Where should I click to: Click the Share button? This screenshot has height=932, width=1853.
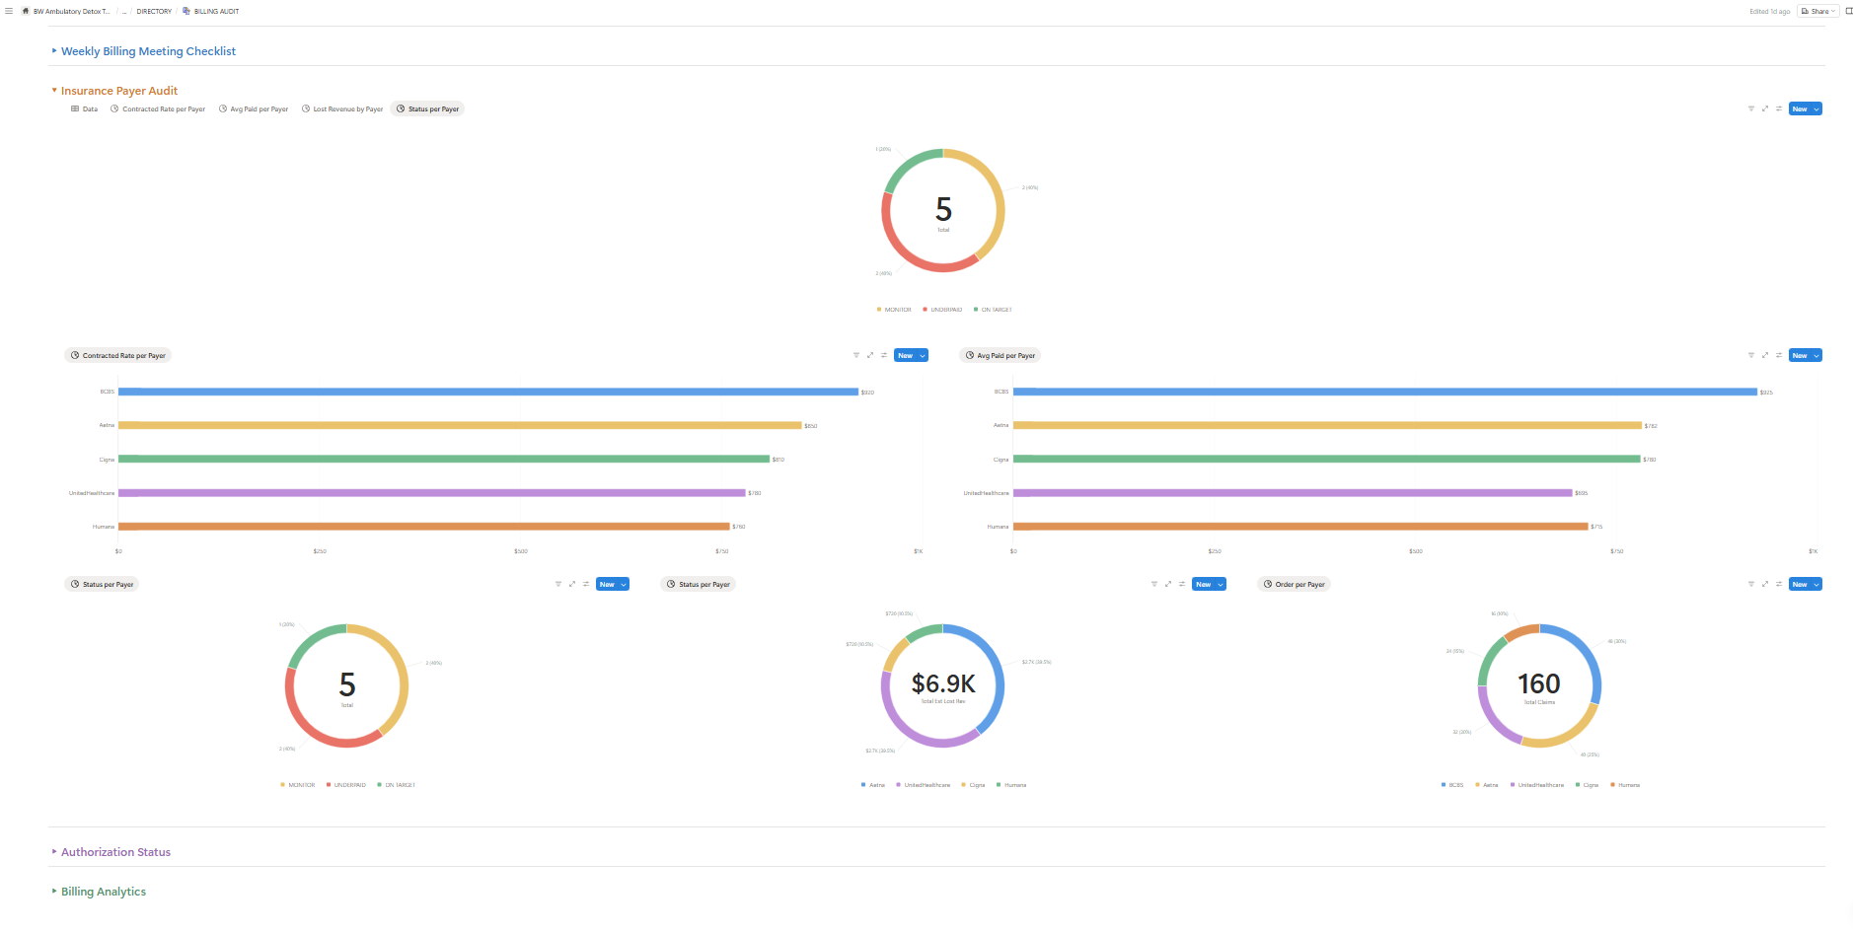(1816, 11)
